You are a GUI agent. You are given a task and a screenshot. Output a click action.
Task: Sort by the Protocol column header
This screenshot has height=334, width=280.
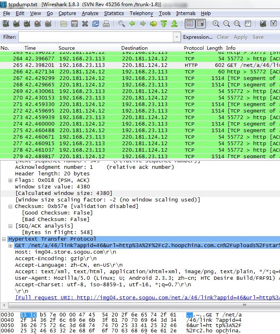(x=194, y=48)
